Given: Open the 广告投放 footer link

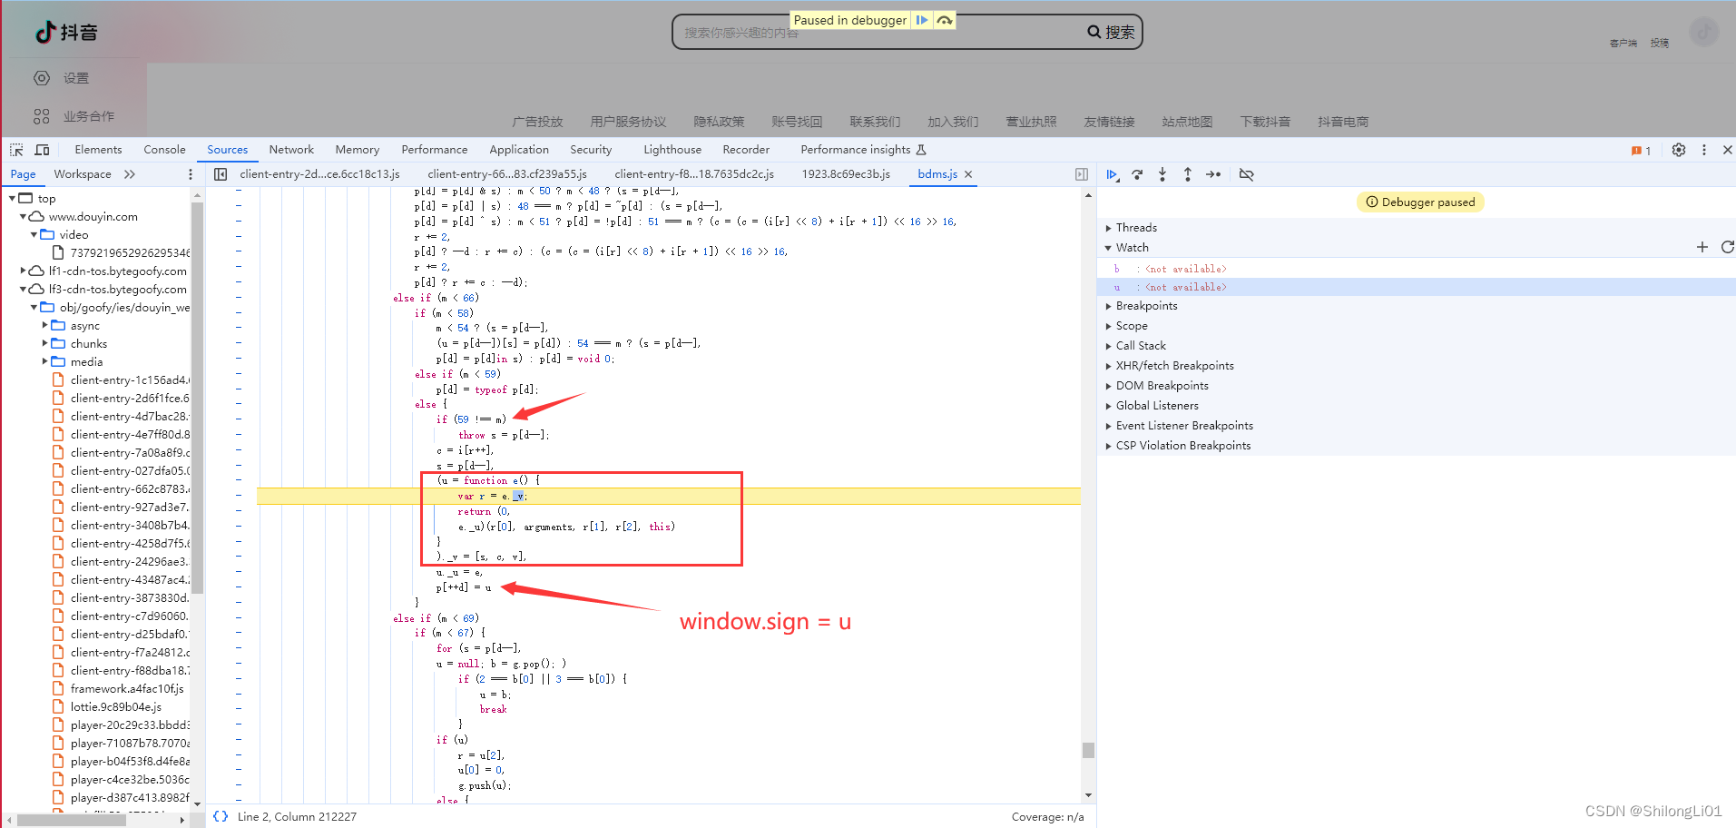Looking at the screenshot, I should pyautogui.click(x=537, y=122).
